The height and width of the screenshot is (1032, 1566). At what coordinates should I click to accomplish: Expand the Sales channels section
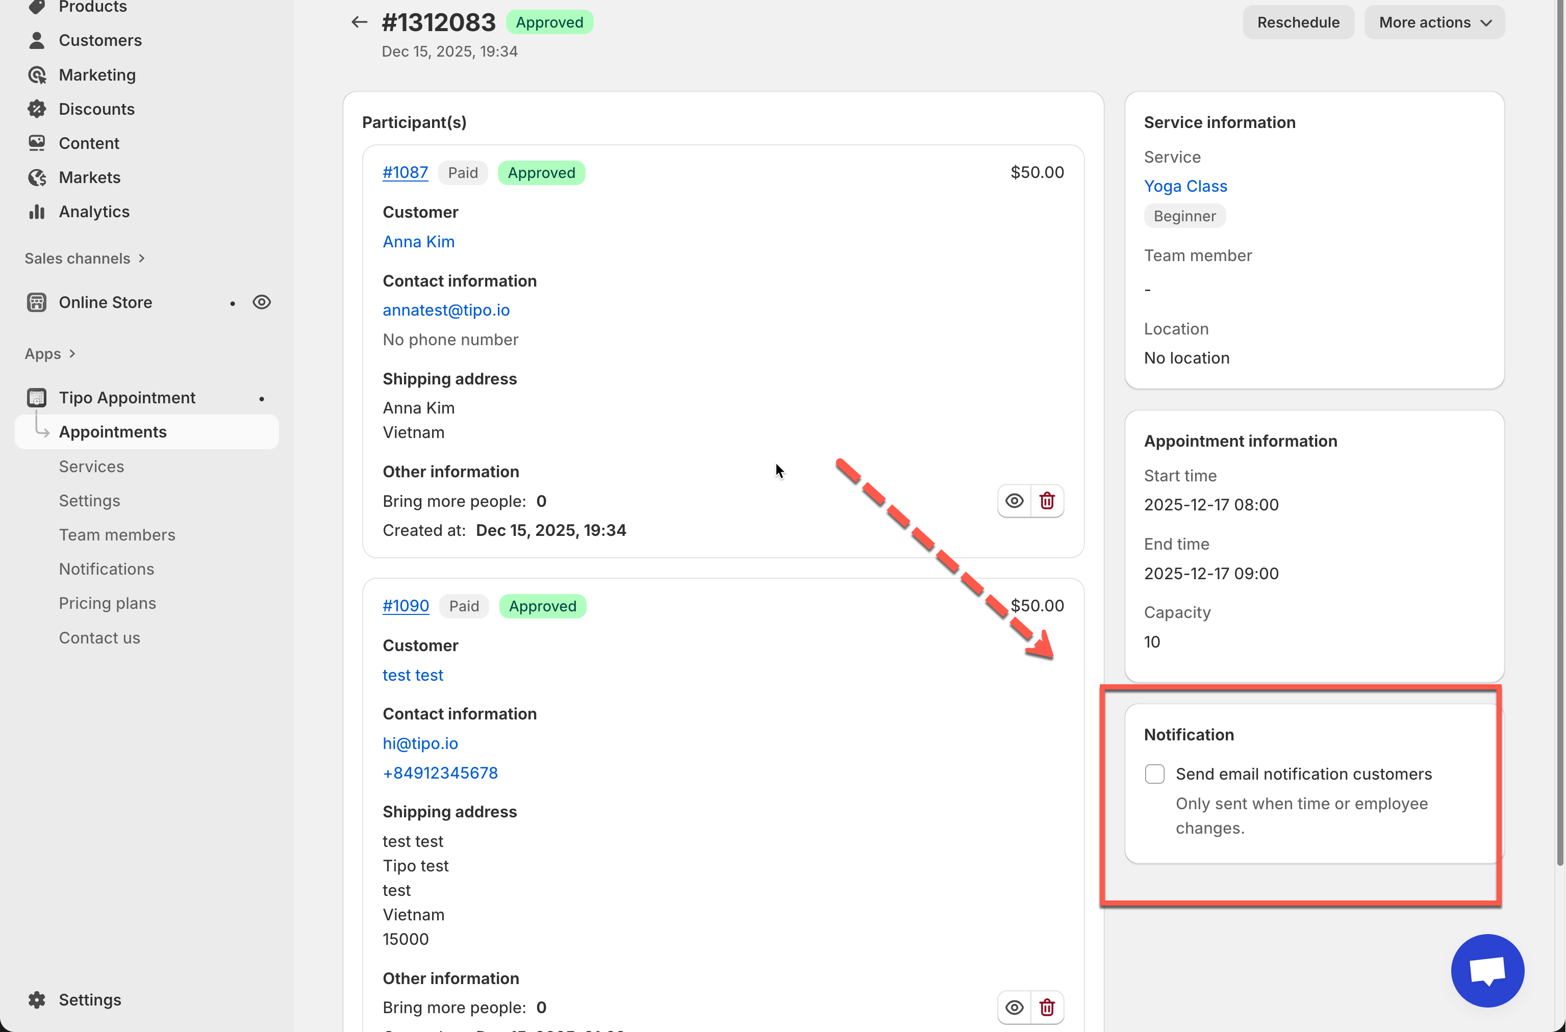pyautogui.click(x=84, y=259)
